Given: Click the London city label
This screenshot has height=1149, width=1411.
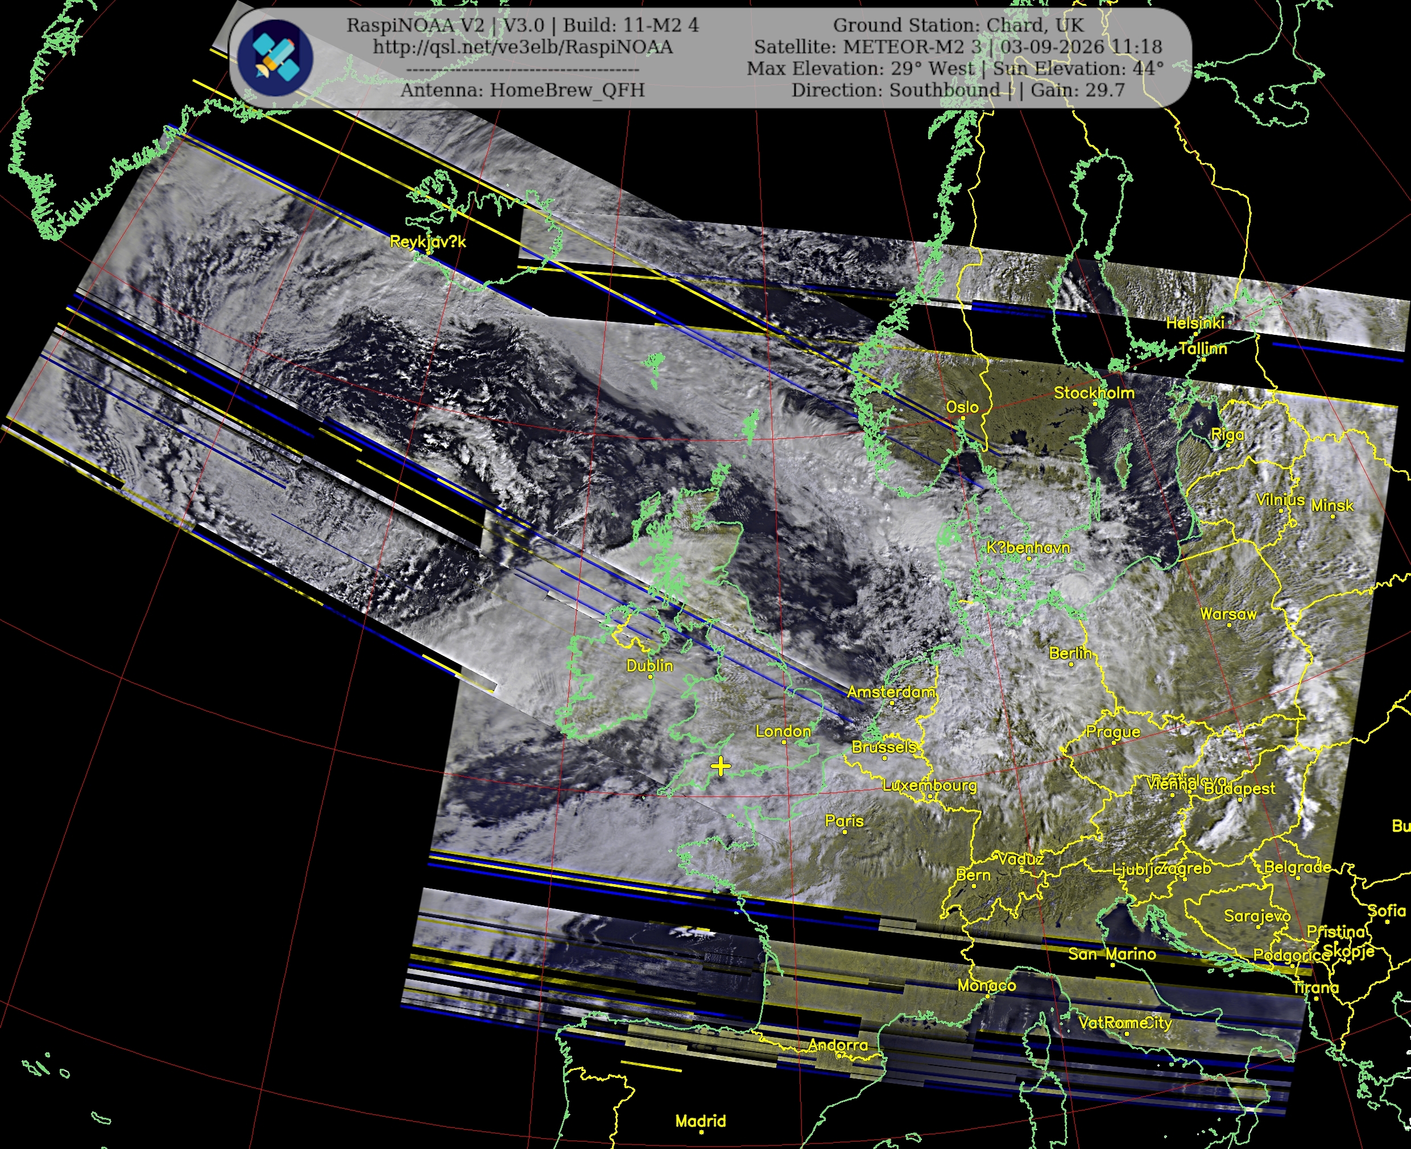Looking at the screenshot, I should click(783, 731).
